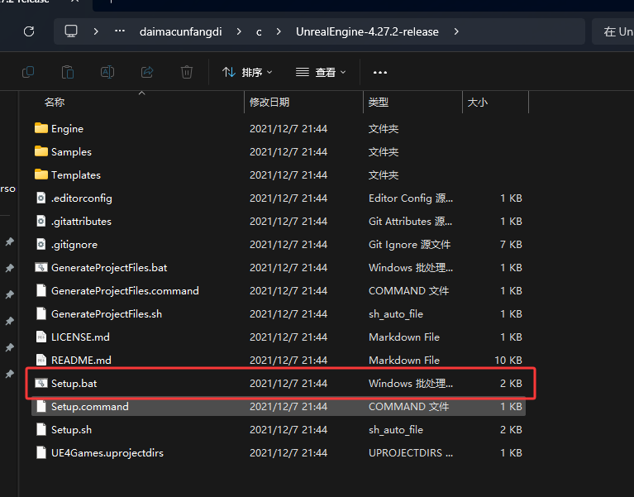Click the Samples folder name

coord(71,152)
